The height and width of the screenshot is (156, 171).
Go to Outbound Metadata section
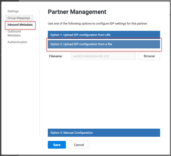pyautogui.click(x=14, y=33)
